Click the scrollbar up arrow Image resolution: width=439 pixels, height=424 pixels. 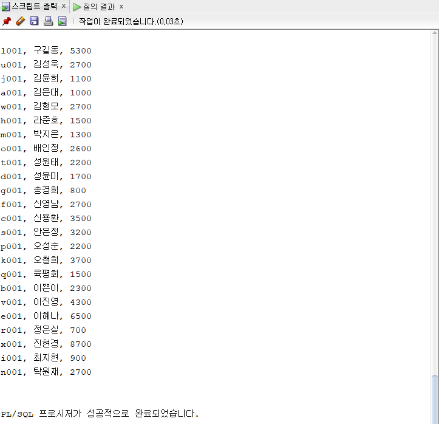(x=435, y=33)
